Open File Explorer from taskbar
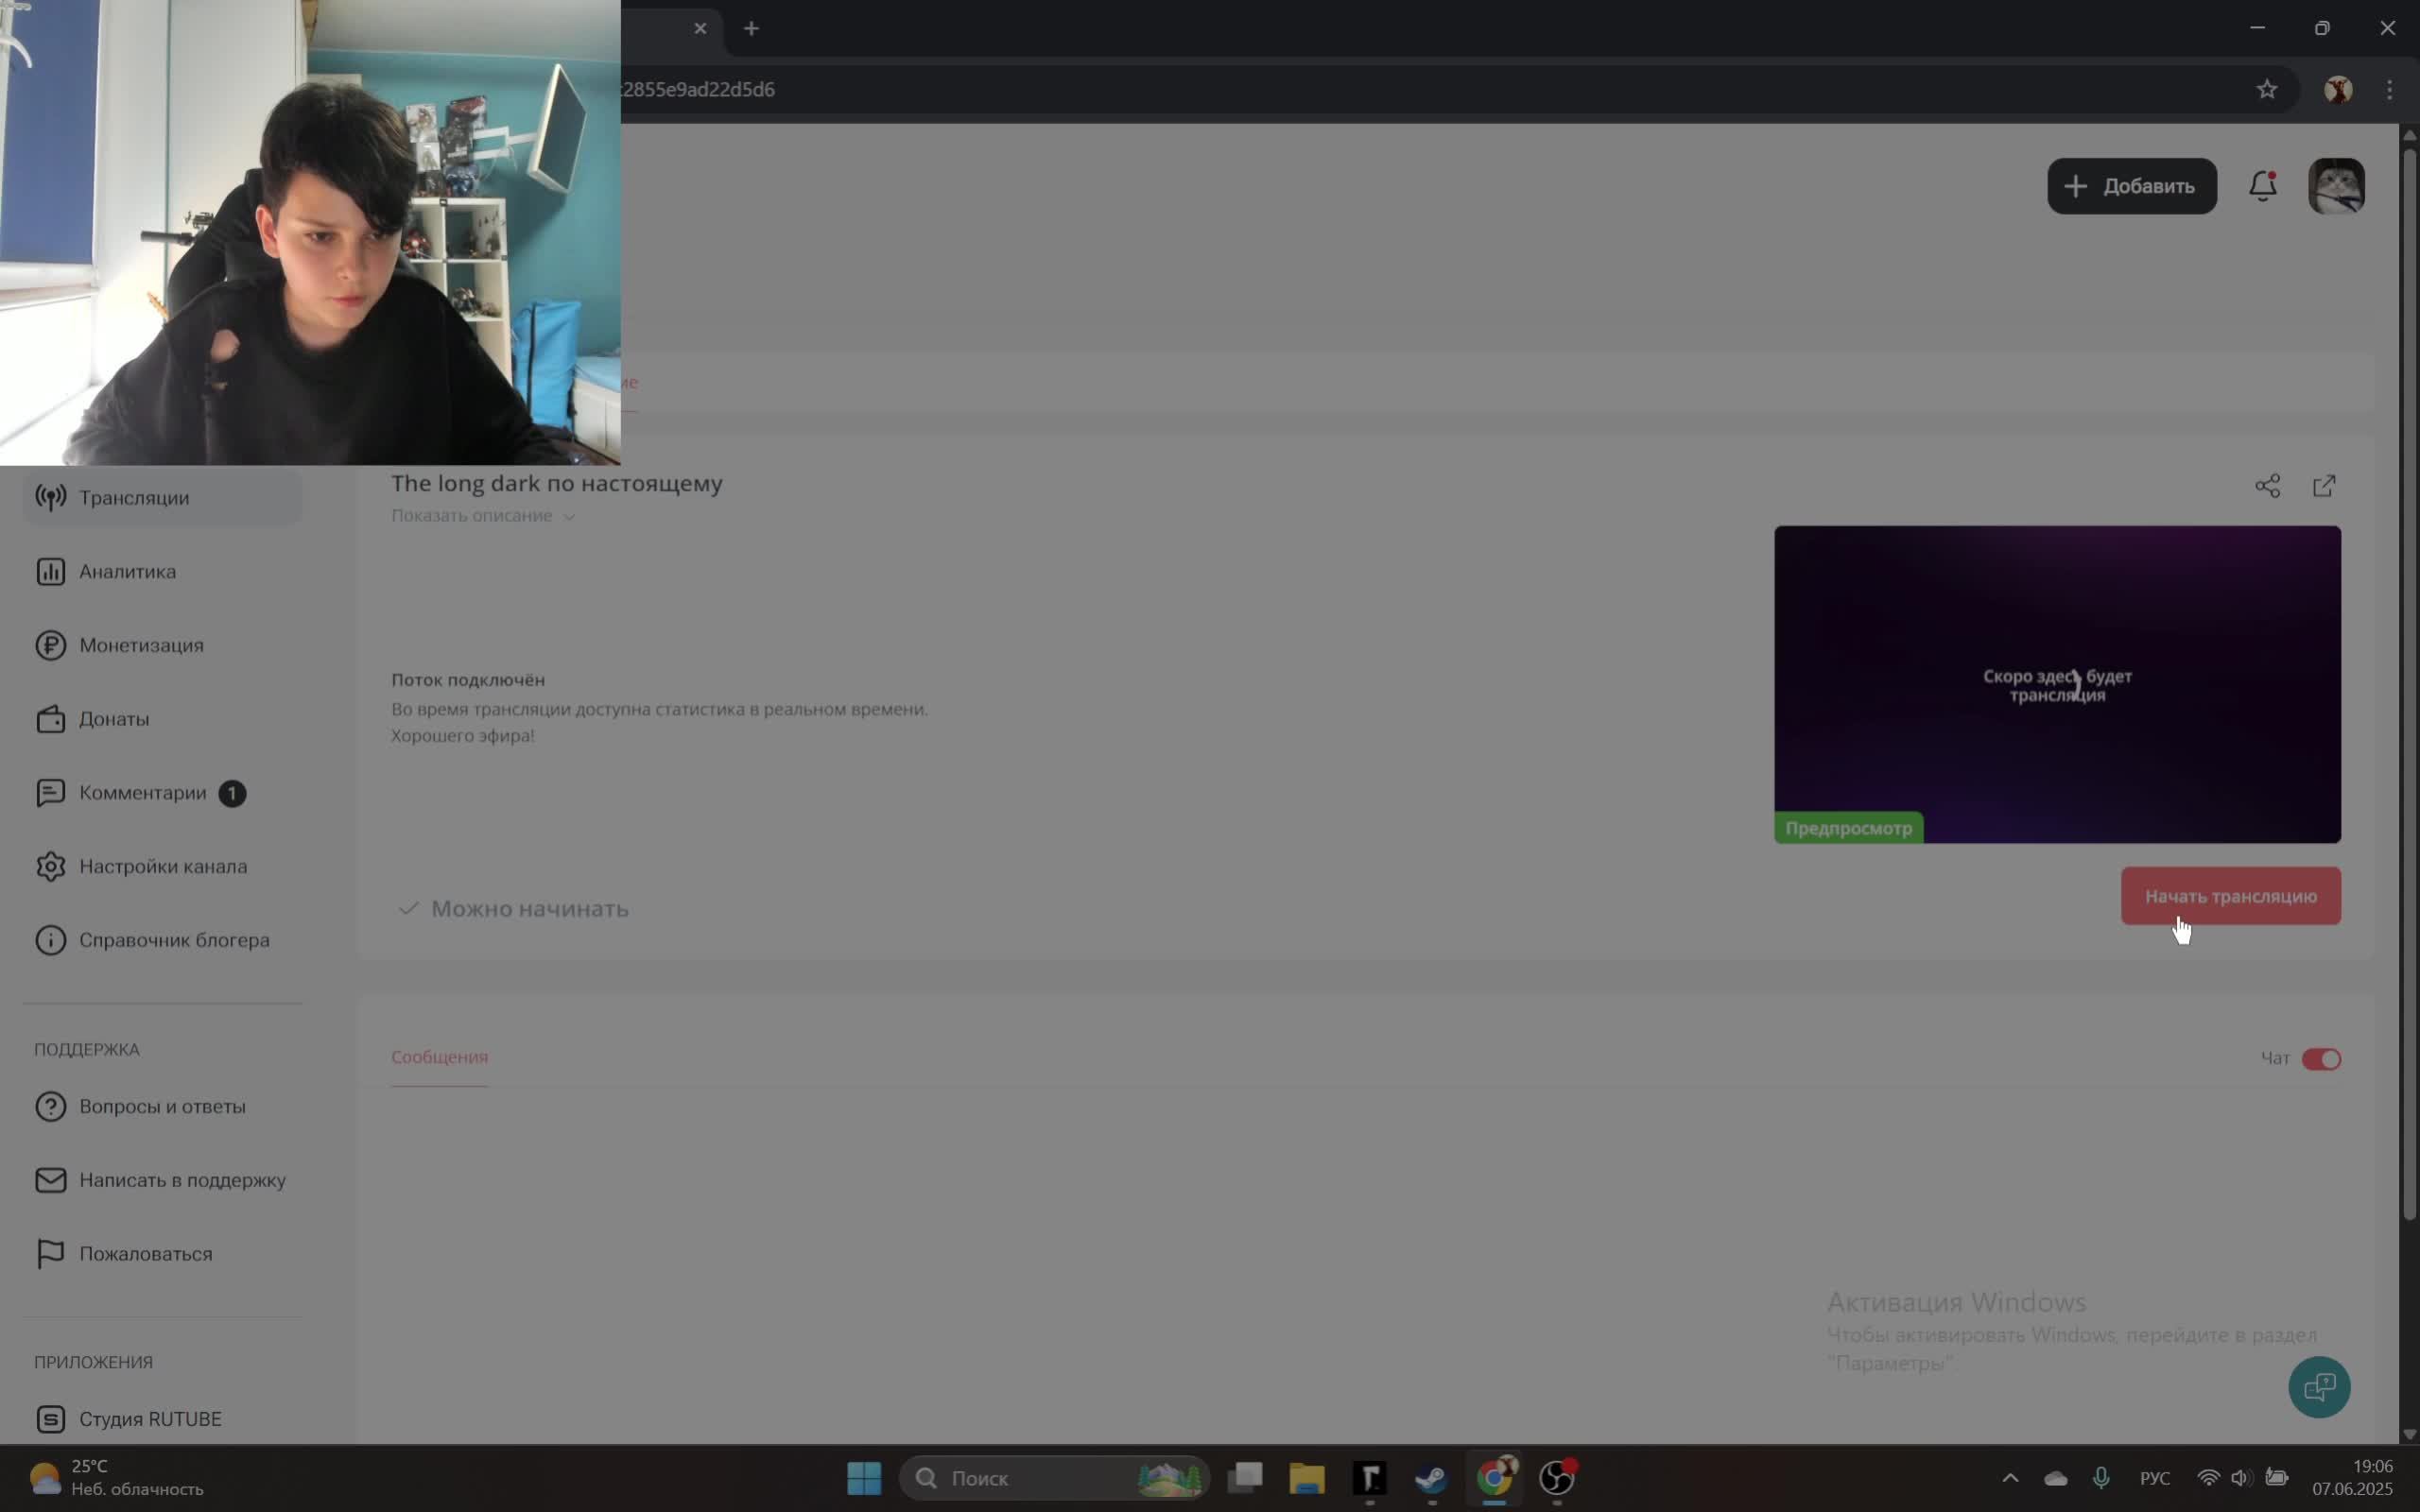Screen dimensions: 2420x1512 [1306, 1478]
